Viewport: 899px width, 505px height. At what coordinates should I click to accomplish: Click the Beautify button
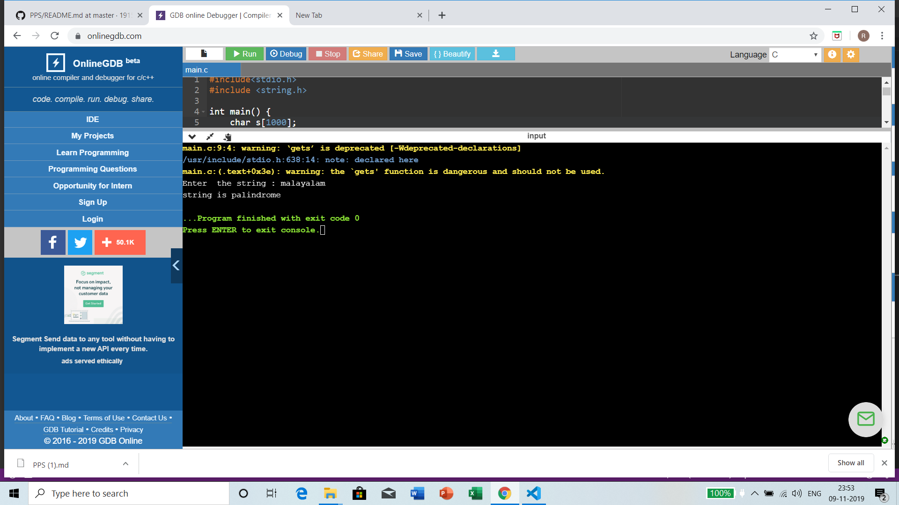coord(452,54)
